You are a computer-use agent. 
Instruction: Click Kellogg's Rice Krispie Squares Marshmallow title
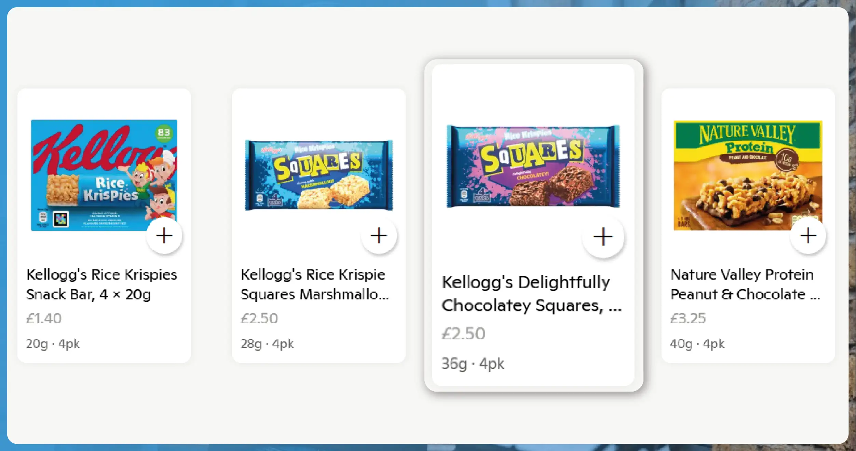[x=314, y=284]
